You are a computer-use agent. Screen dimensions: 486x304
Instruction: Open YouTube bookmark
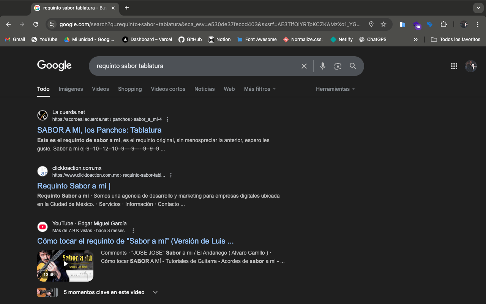click(44, 40)
